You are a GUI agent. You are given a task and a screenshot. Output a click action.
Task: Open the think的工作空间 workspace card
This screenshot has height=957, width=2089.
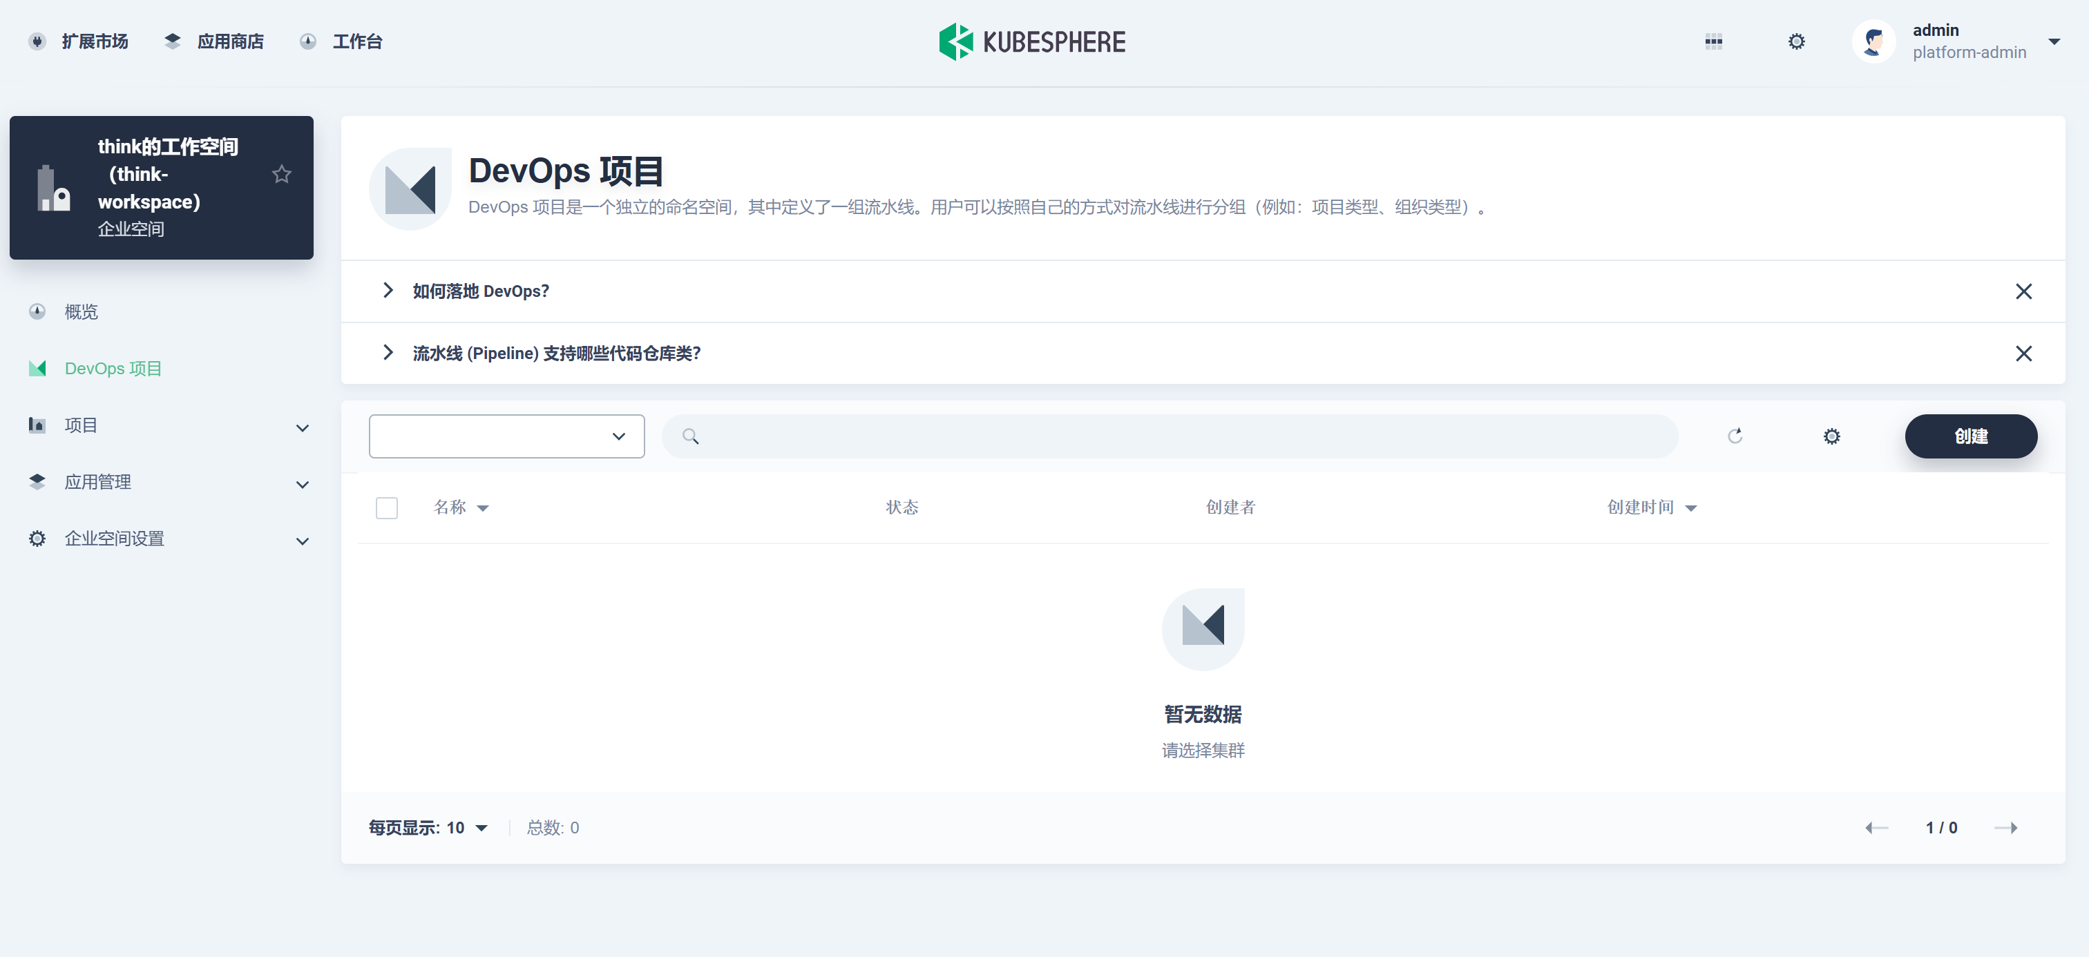[x=162, y=187]
